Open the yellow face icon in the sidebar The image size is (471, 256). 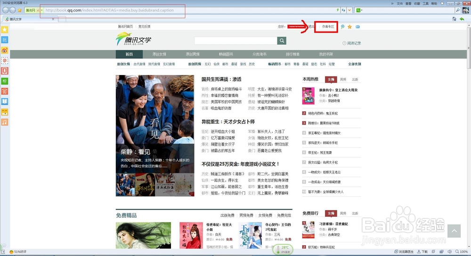tap(5, 112)
